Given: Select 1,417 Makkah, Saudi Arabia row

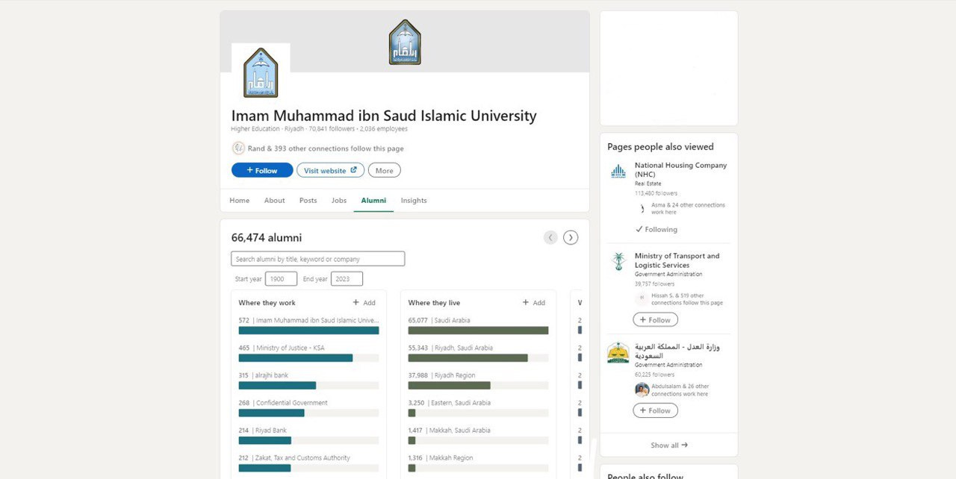Looking at the screenshot, I should coord(478,436).
